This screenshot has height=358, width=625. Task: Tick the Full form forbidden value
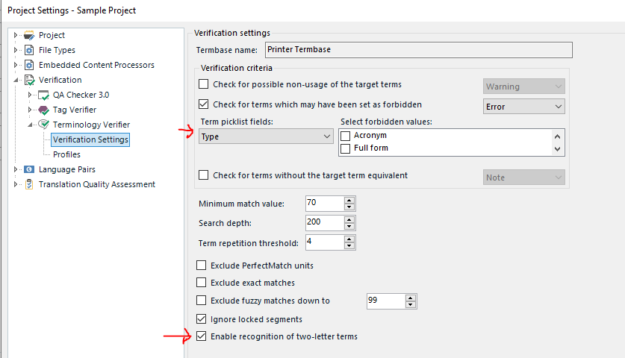[x=346, y=148]
